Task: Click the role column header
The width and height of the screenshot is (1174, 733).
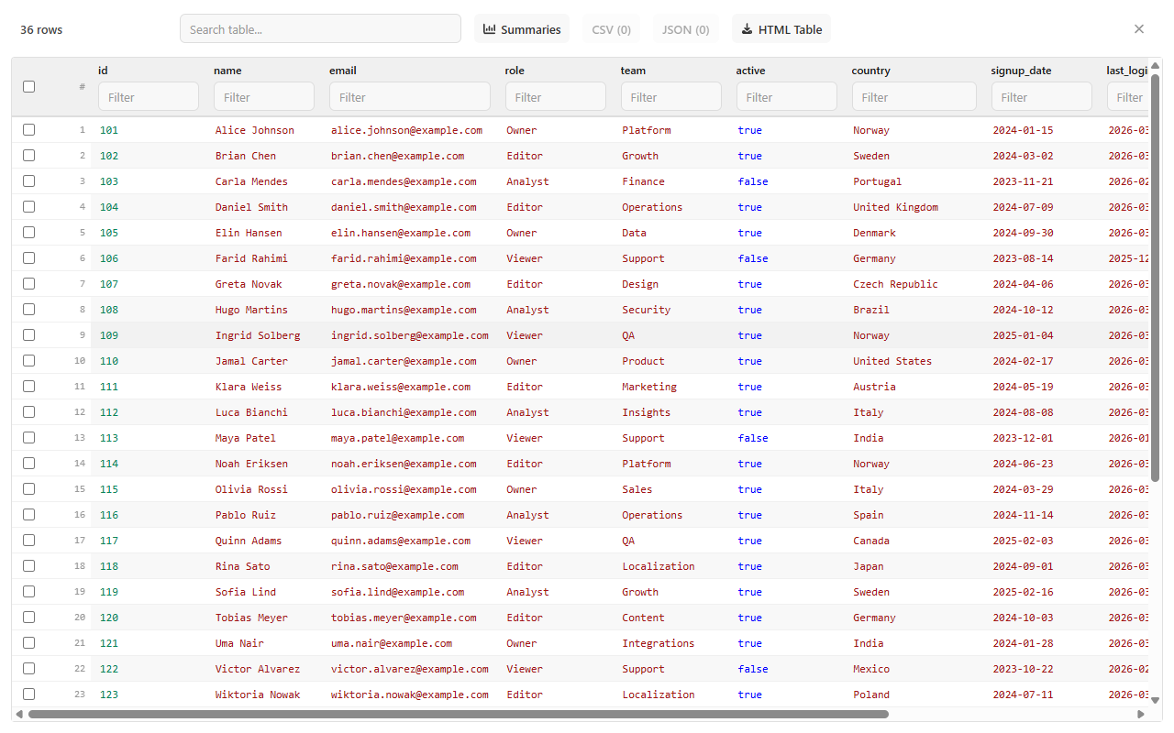Action: pyautogui.click(x=515, y=71)
